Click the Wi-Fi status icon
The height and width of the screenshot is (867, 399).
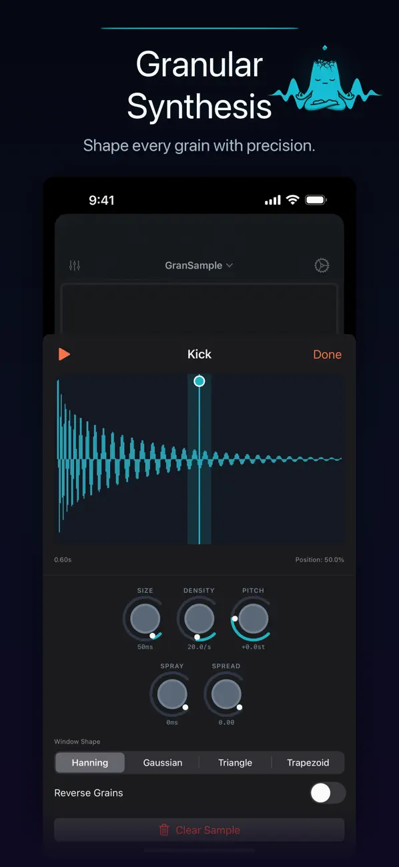tap(292, 200)
